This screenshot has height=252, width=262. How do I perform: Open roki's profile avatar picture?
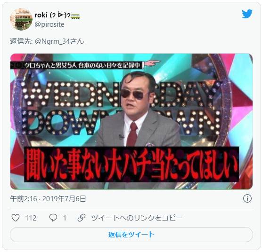click(x=21, y=19)
